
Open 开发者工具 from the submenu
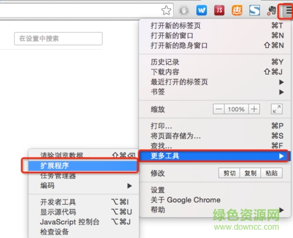coord(84,202)
